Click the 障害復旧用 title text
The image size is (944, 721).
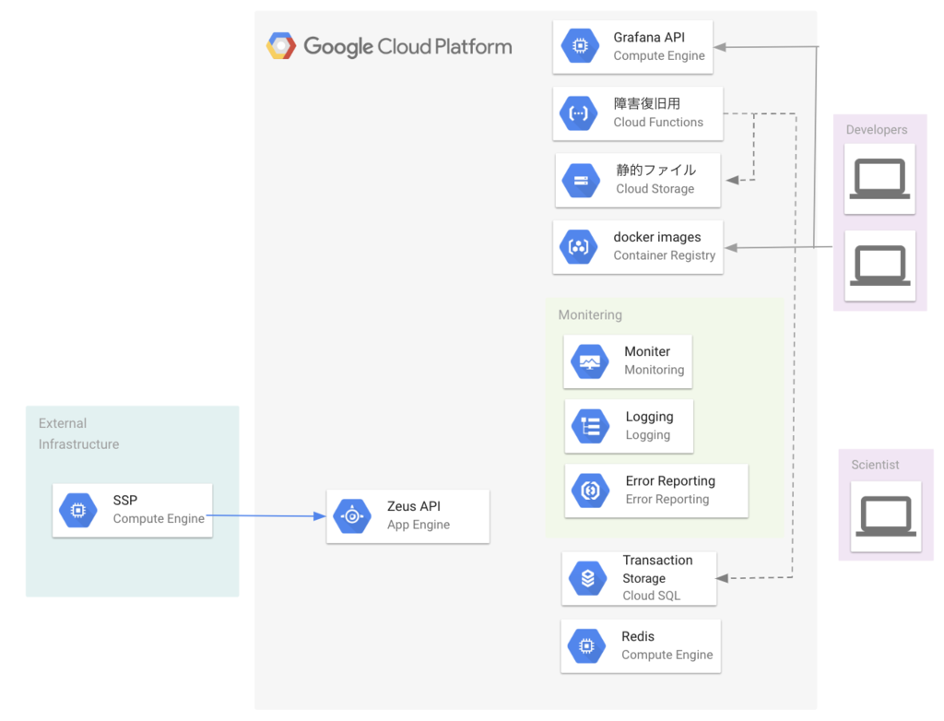(646, 103)
